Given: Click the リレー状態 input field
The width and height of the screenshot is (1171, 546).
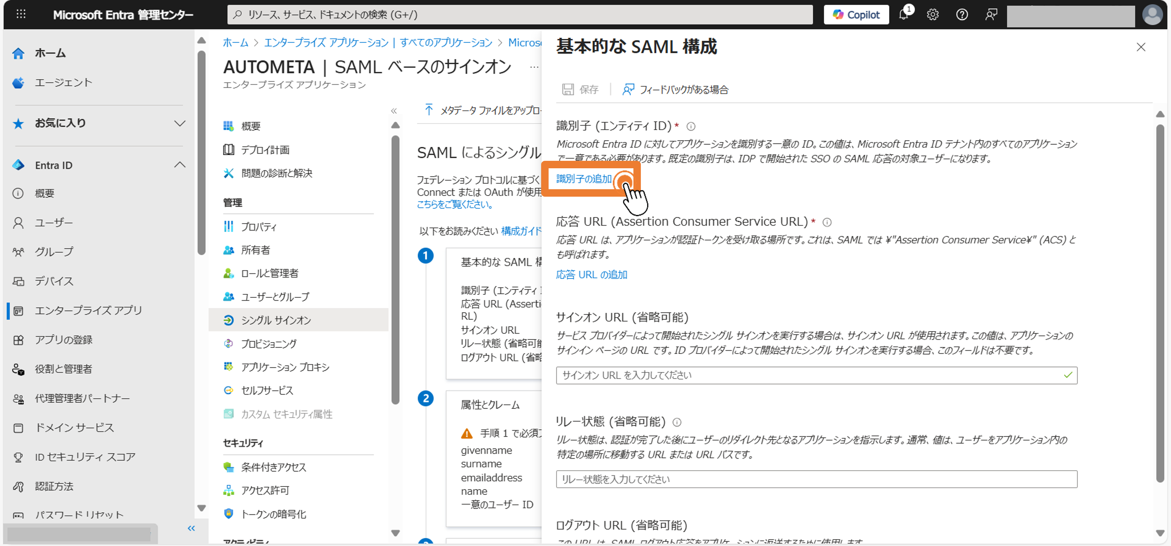Looking at the screenshot, I should pos(817,479).
